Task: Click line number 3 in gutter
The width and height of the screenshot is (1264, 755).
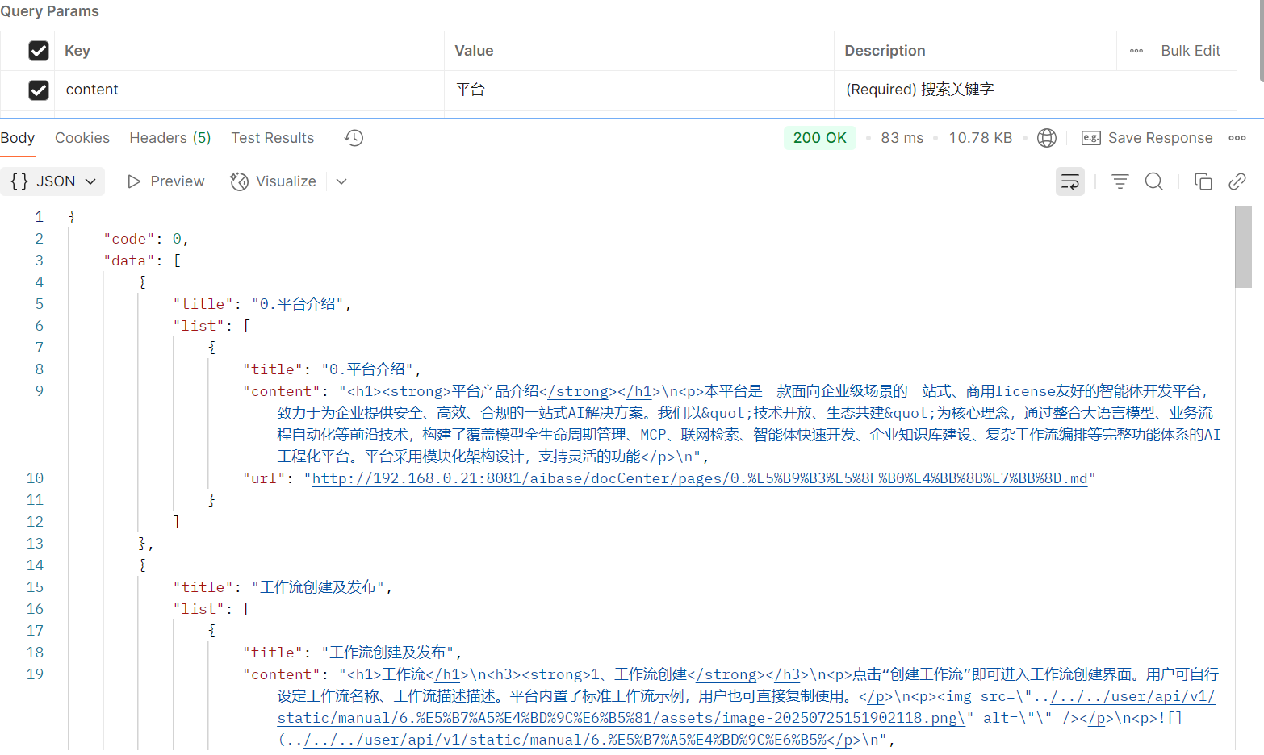Action: click(39, 261)
